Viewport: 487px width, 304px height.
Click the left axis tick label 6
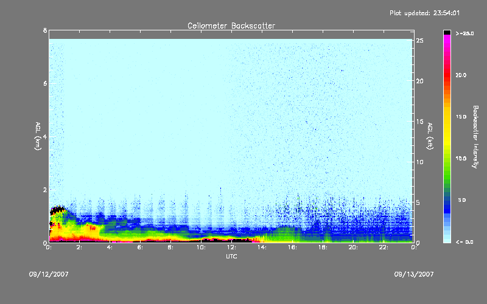click(x=45, y=83)
